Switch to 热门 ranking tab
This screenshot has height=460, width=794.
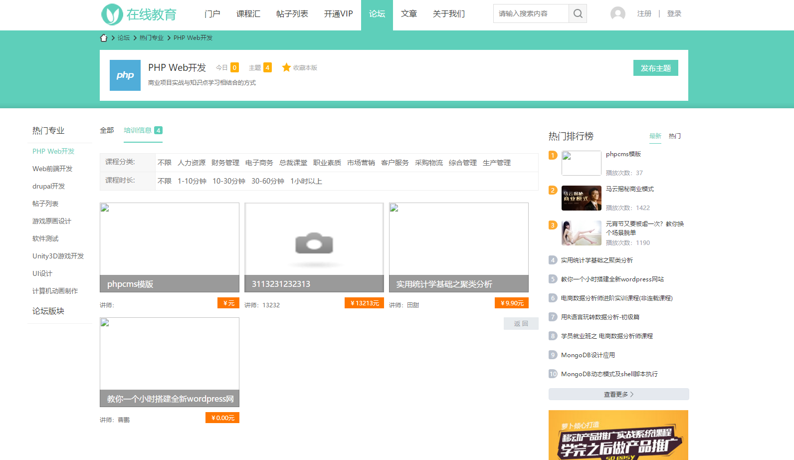click(x=674, y=136)
